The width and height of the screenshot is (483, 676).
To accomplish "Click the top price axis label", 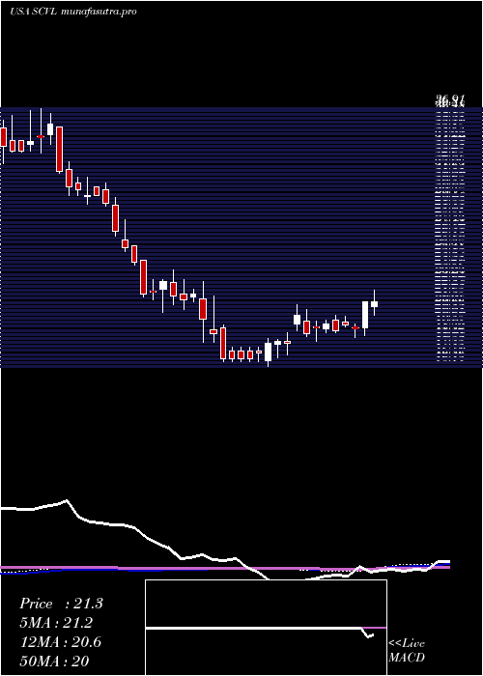I will point(450,101).
